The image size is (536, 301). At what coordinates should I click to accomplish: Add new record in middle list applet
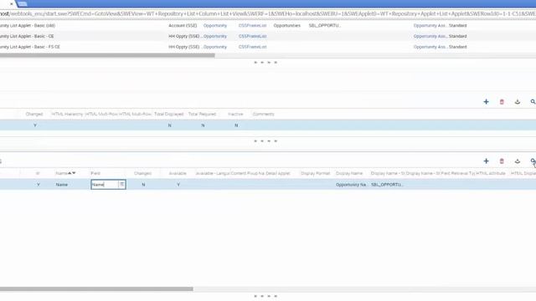(486, 102)
